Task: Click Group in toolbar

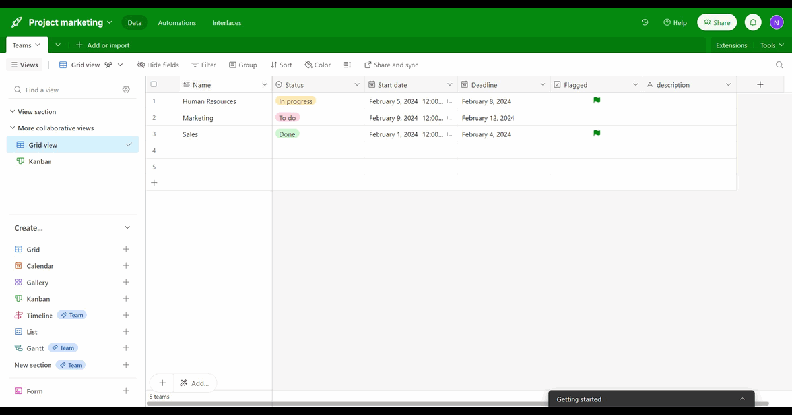Action: click(x=243, y=65)
